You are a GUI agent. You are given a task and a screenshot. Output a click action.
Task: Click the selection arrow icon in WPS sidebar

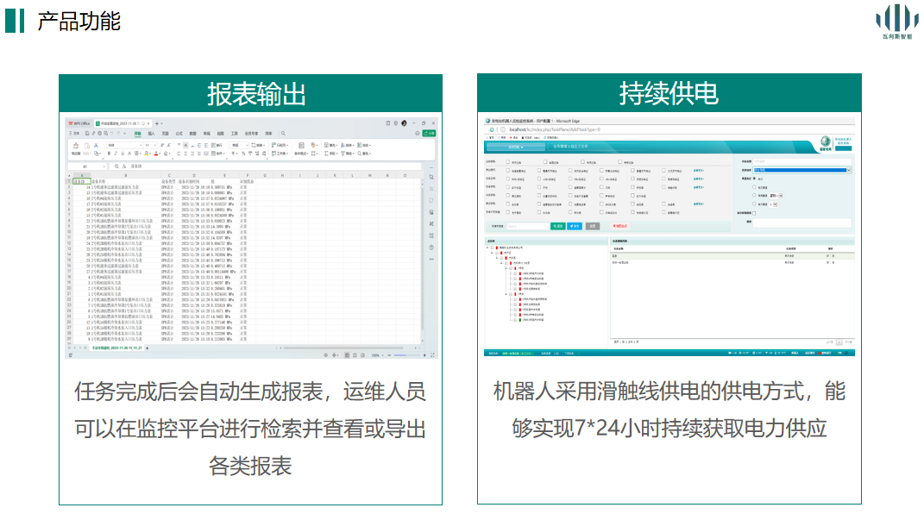pyautogui.click(x=431, y=177)
